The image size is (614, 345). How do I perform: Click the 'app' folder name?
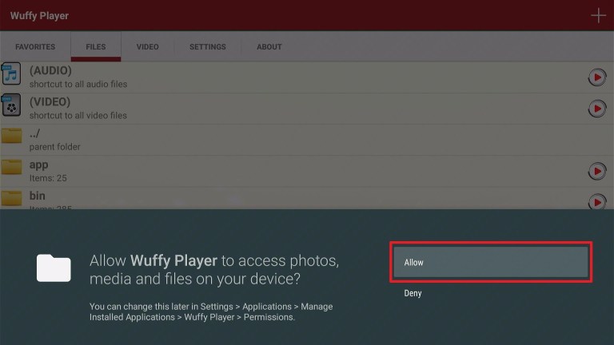pyautogui.click(x=38, y=165)
